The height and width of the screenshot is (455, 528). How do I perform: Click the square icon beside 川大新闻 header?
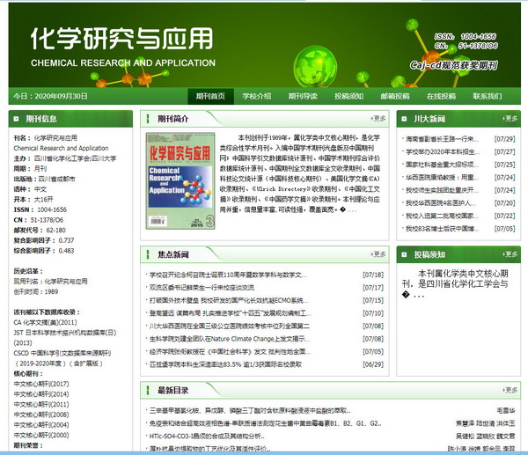tap(404, 119)
